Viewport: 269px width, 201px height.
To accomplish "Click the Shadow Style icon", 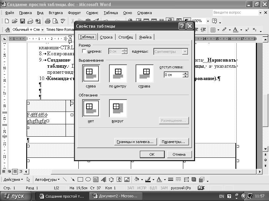I will pos(194,180).
